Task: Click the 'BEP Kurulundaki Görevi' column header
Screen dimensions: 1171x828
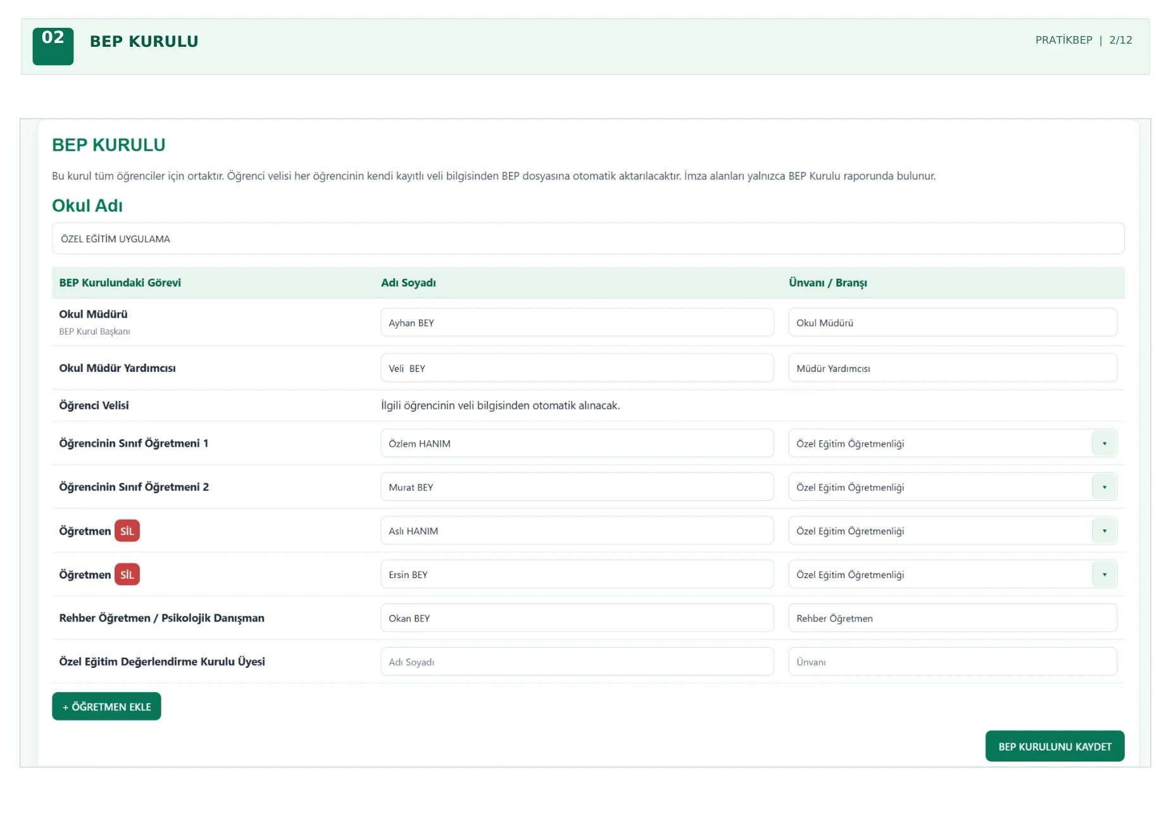Action: pos(120,283)
